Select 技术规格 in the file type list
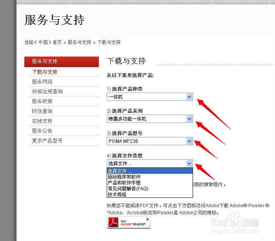The height and width of the screenshot is (241, 275). coord(150,194)
